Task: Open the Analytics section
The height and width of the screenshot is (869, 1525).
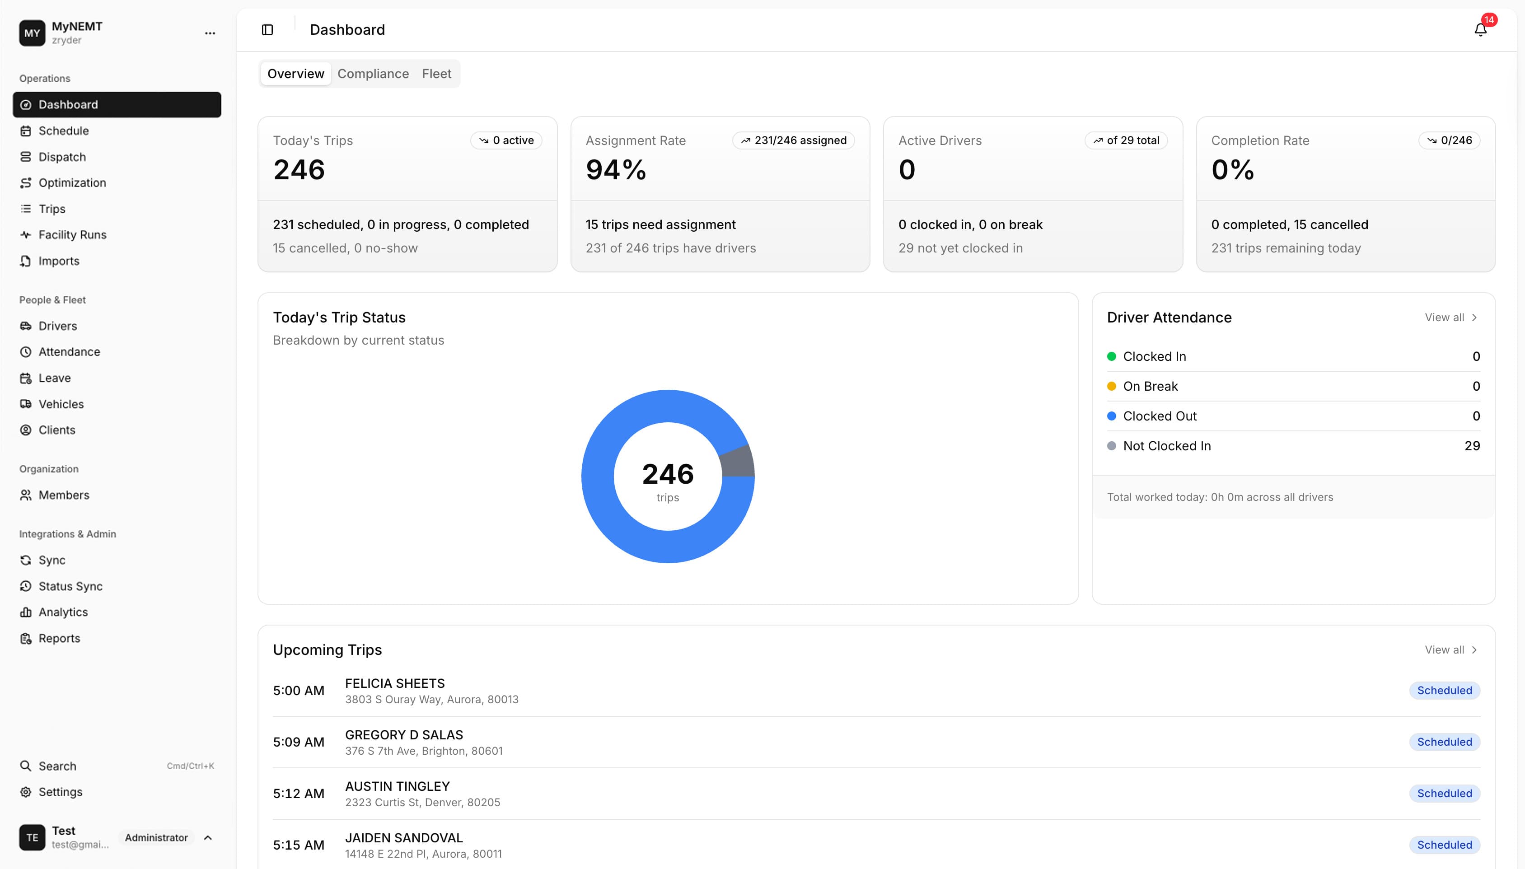Action: (62, 612)
